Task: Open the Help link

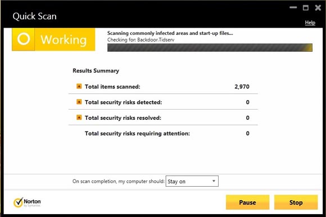Action: [x=310, y=22]
